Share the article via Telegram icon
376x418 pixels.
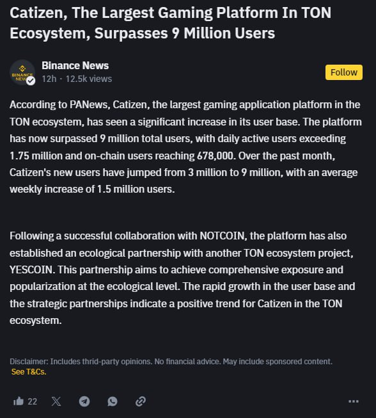coord(84,401)
